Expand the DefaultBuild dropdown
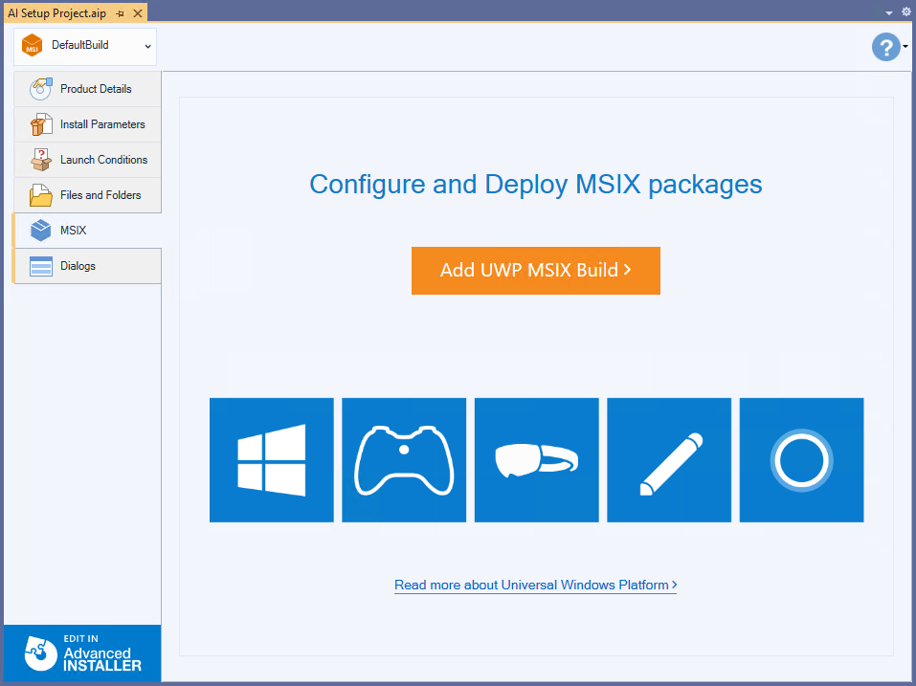This screenshot has height=686, width=916. 147,46
